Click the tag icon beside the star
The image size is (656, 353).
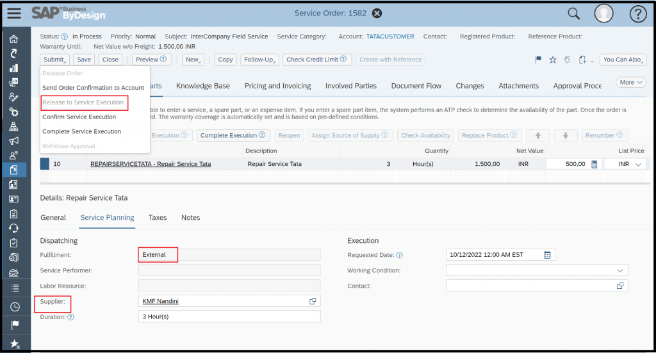[568, 60]
